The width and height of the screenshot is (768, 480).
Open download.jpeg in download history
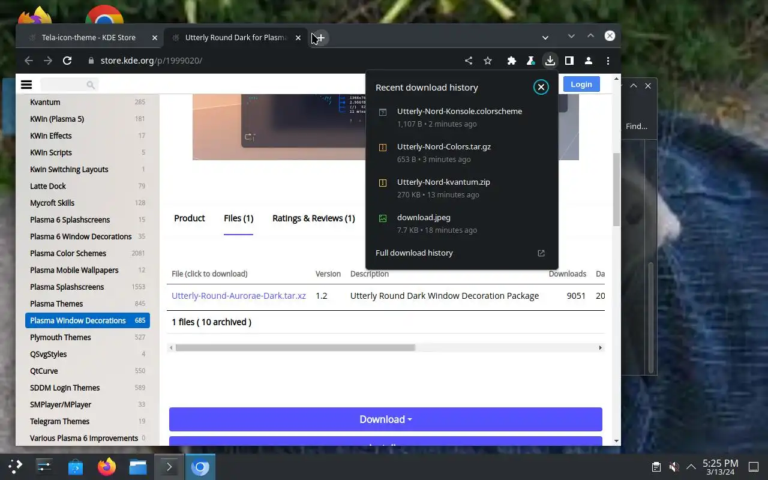coord(462,223)
